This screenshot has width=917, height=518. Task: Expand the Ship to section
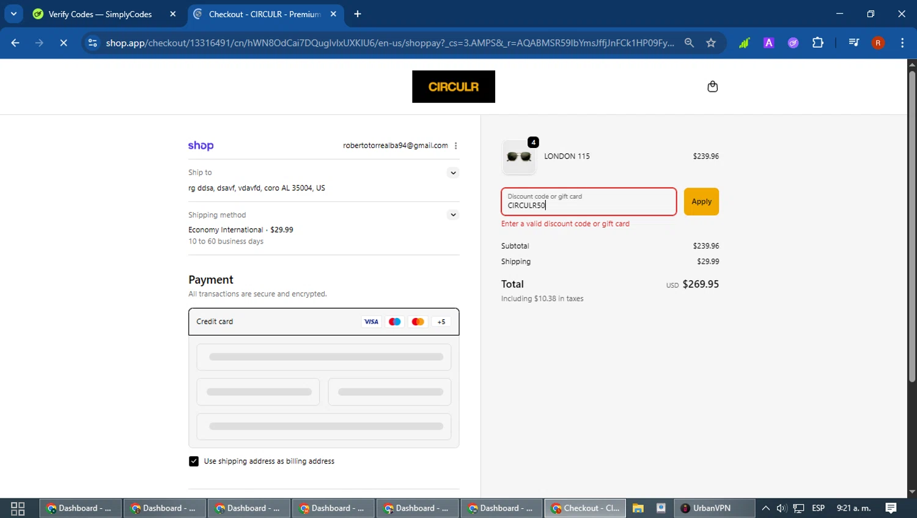[x=453, y=173]
